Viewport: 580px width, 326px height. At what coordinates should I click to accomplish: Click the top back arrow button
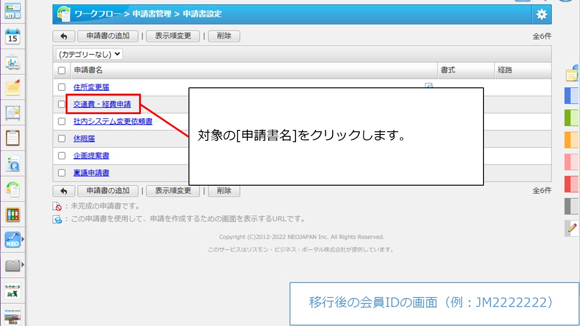pyautogui.click(x=64, y=36)
